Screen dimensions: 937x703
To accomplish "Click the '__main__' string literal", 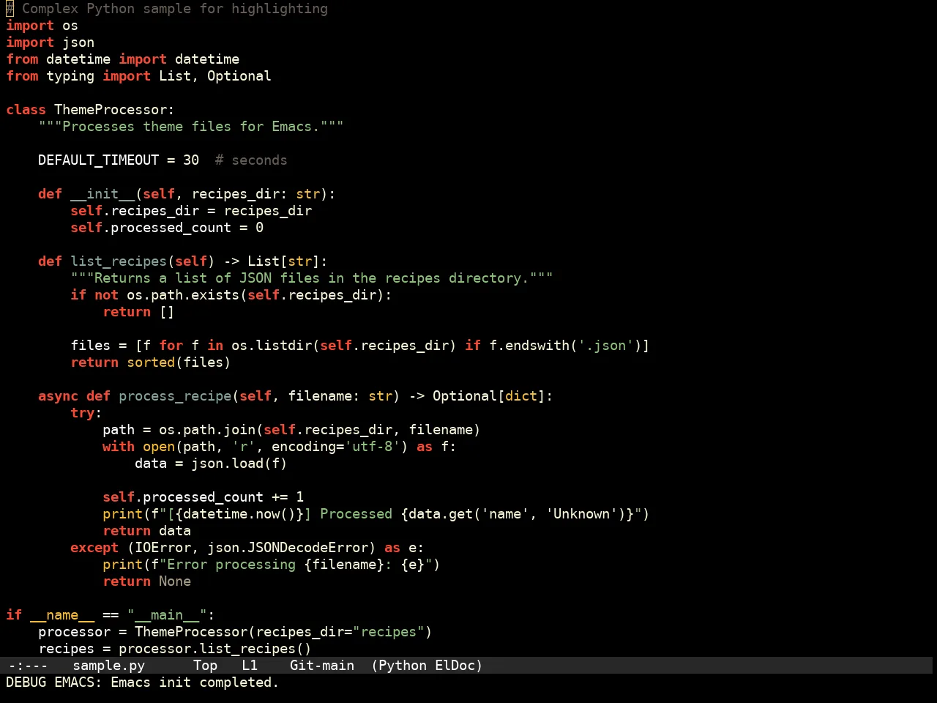I will click(x=167, y=615).
